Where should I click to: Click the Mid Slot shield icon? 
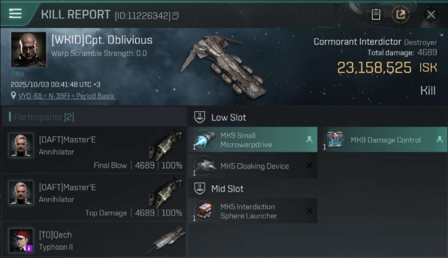[200, 189]
